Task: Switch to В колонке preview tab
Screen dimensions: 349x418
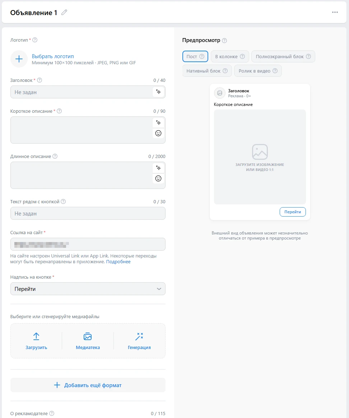Action: [230, 57]
